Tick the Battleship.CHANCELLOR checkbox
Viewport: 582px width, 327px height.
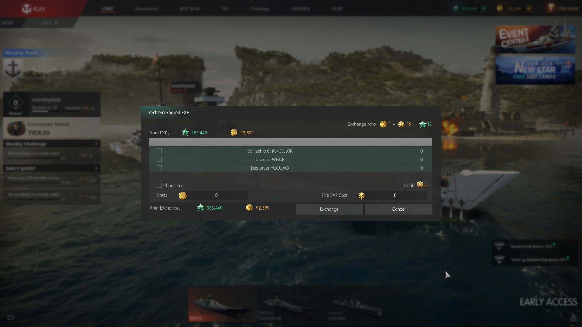pyautogui.click(x=159, y=151)
